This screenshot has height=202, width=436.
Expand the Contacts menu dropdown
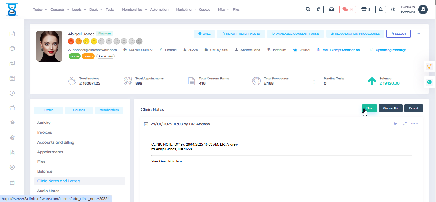(60, 10)
